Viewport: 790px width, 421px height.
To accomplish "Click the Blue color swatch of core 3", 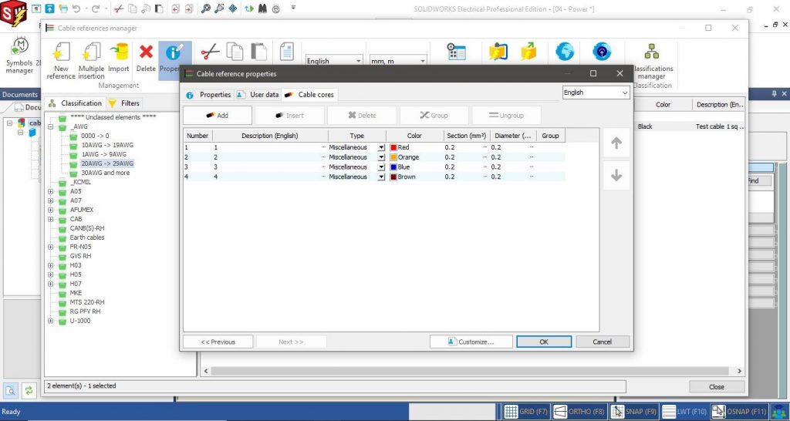I will coord(393,167).
